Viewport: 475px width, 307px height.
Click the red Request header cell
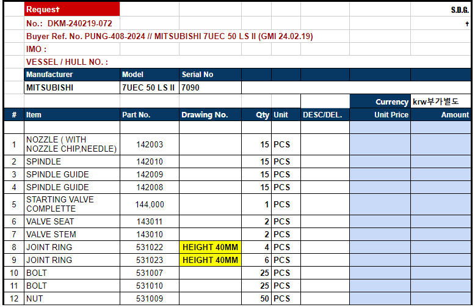click(72, 9)
